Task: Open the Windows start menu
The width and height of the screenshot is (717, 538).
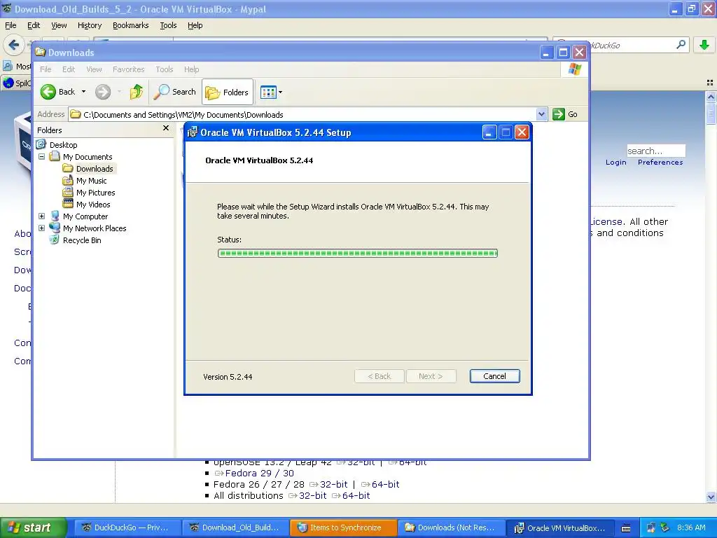Action: [34, 527]
